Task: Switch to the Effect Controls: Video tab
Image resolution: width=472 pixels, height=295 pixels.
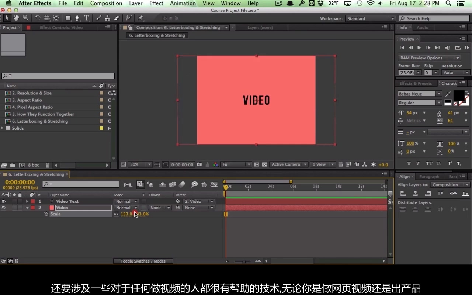Action: pos(61,27)
